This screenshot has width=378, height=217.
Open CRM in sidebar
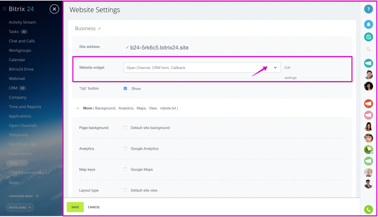point(13,88)
